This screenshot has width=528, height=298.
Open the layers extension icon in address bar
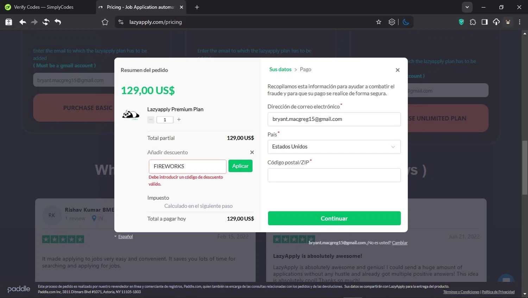392,22
